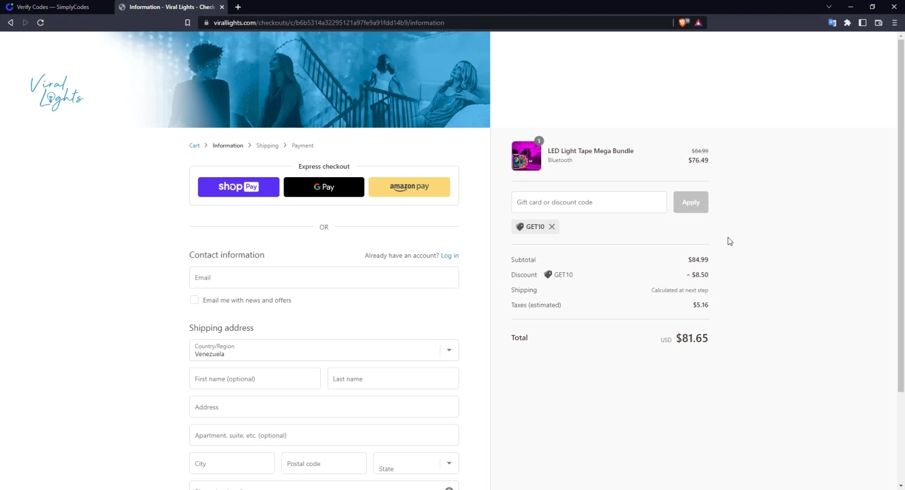
Task: Focus the Email input field
Action: click(x=324, y=278)
